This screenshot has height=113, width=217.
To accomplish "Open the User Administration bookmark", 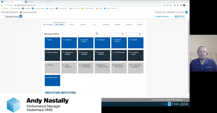I will click(x=38, y=8).
